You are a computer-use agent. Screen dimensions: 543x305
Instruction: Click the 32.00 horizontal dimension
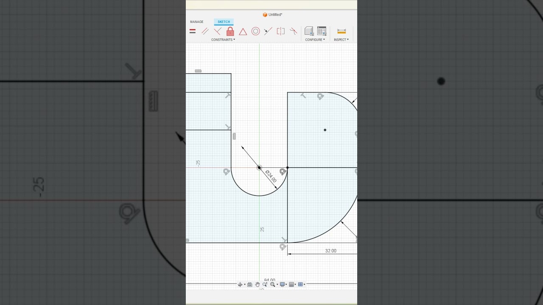click(331, 251)
